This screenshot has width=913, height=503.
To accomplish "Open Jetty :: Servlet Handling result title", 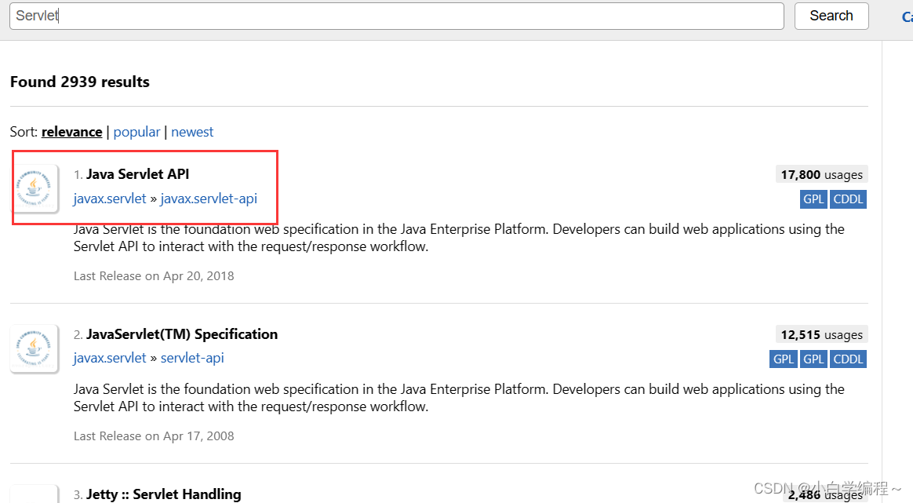I will point(164,494).
